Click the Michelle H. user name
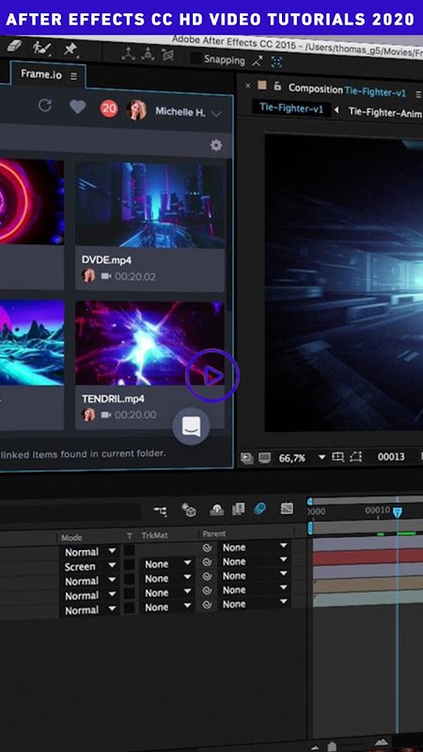423x752 pixels. point(180,112)
